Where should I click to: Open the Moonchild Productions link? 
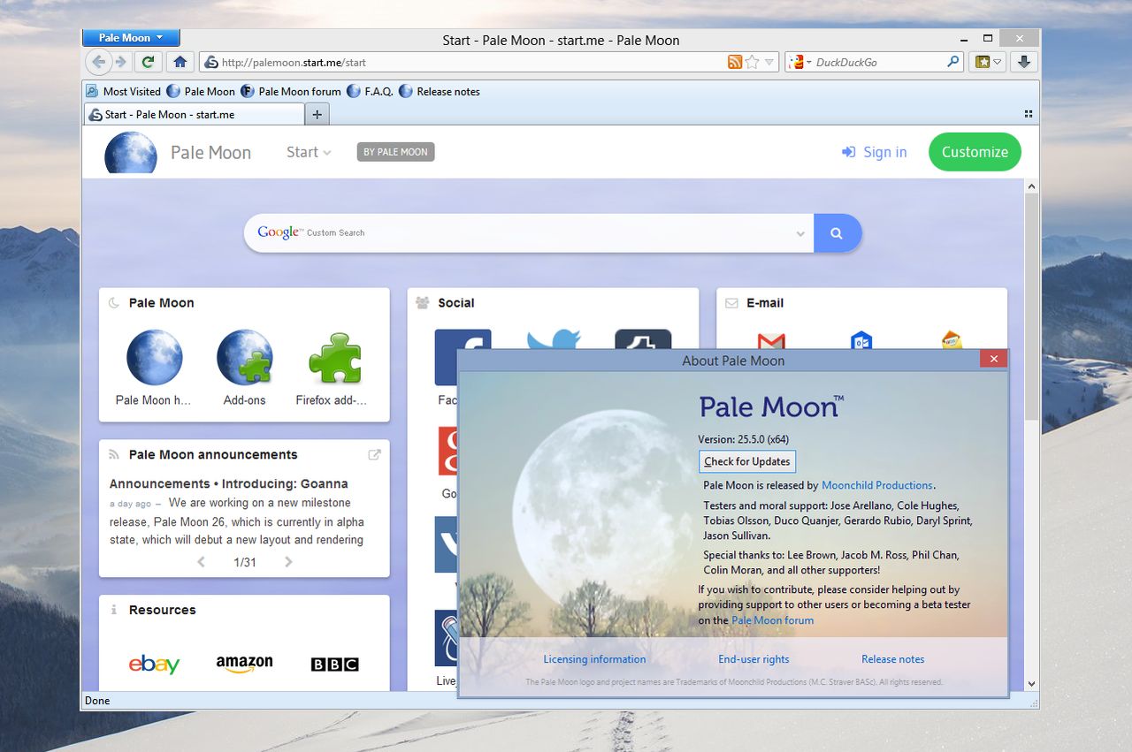click(877, 485)
